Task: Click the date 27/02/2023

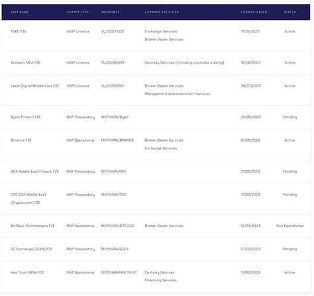Action: pyautogui.click(x=250, y=249)
